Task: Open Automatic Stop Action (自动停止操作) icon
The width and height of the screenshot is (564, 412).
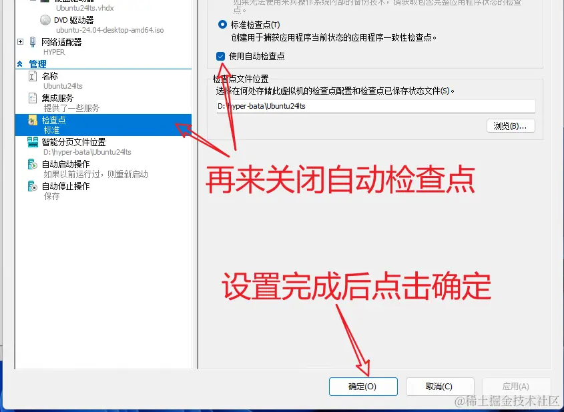Action: 33,186
